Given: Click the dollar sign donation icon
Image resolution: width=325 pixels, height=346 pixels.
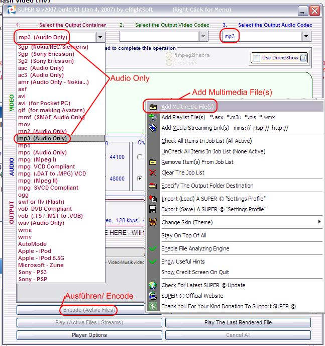Looking at the screenshot, I should click(153, 306).
